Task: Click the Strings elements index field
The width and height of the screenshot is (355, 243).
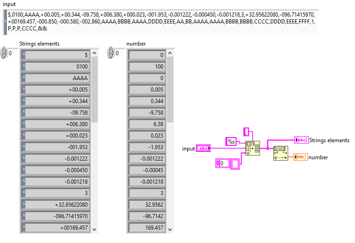Action: (x=12, y=53)
